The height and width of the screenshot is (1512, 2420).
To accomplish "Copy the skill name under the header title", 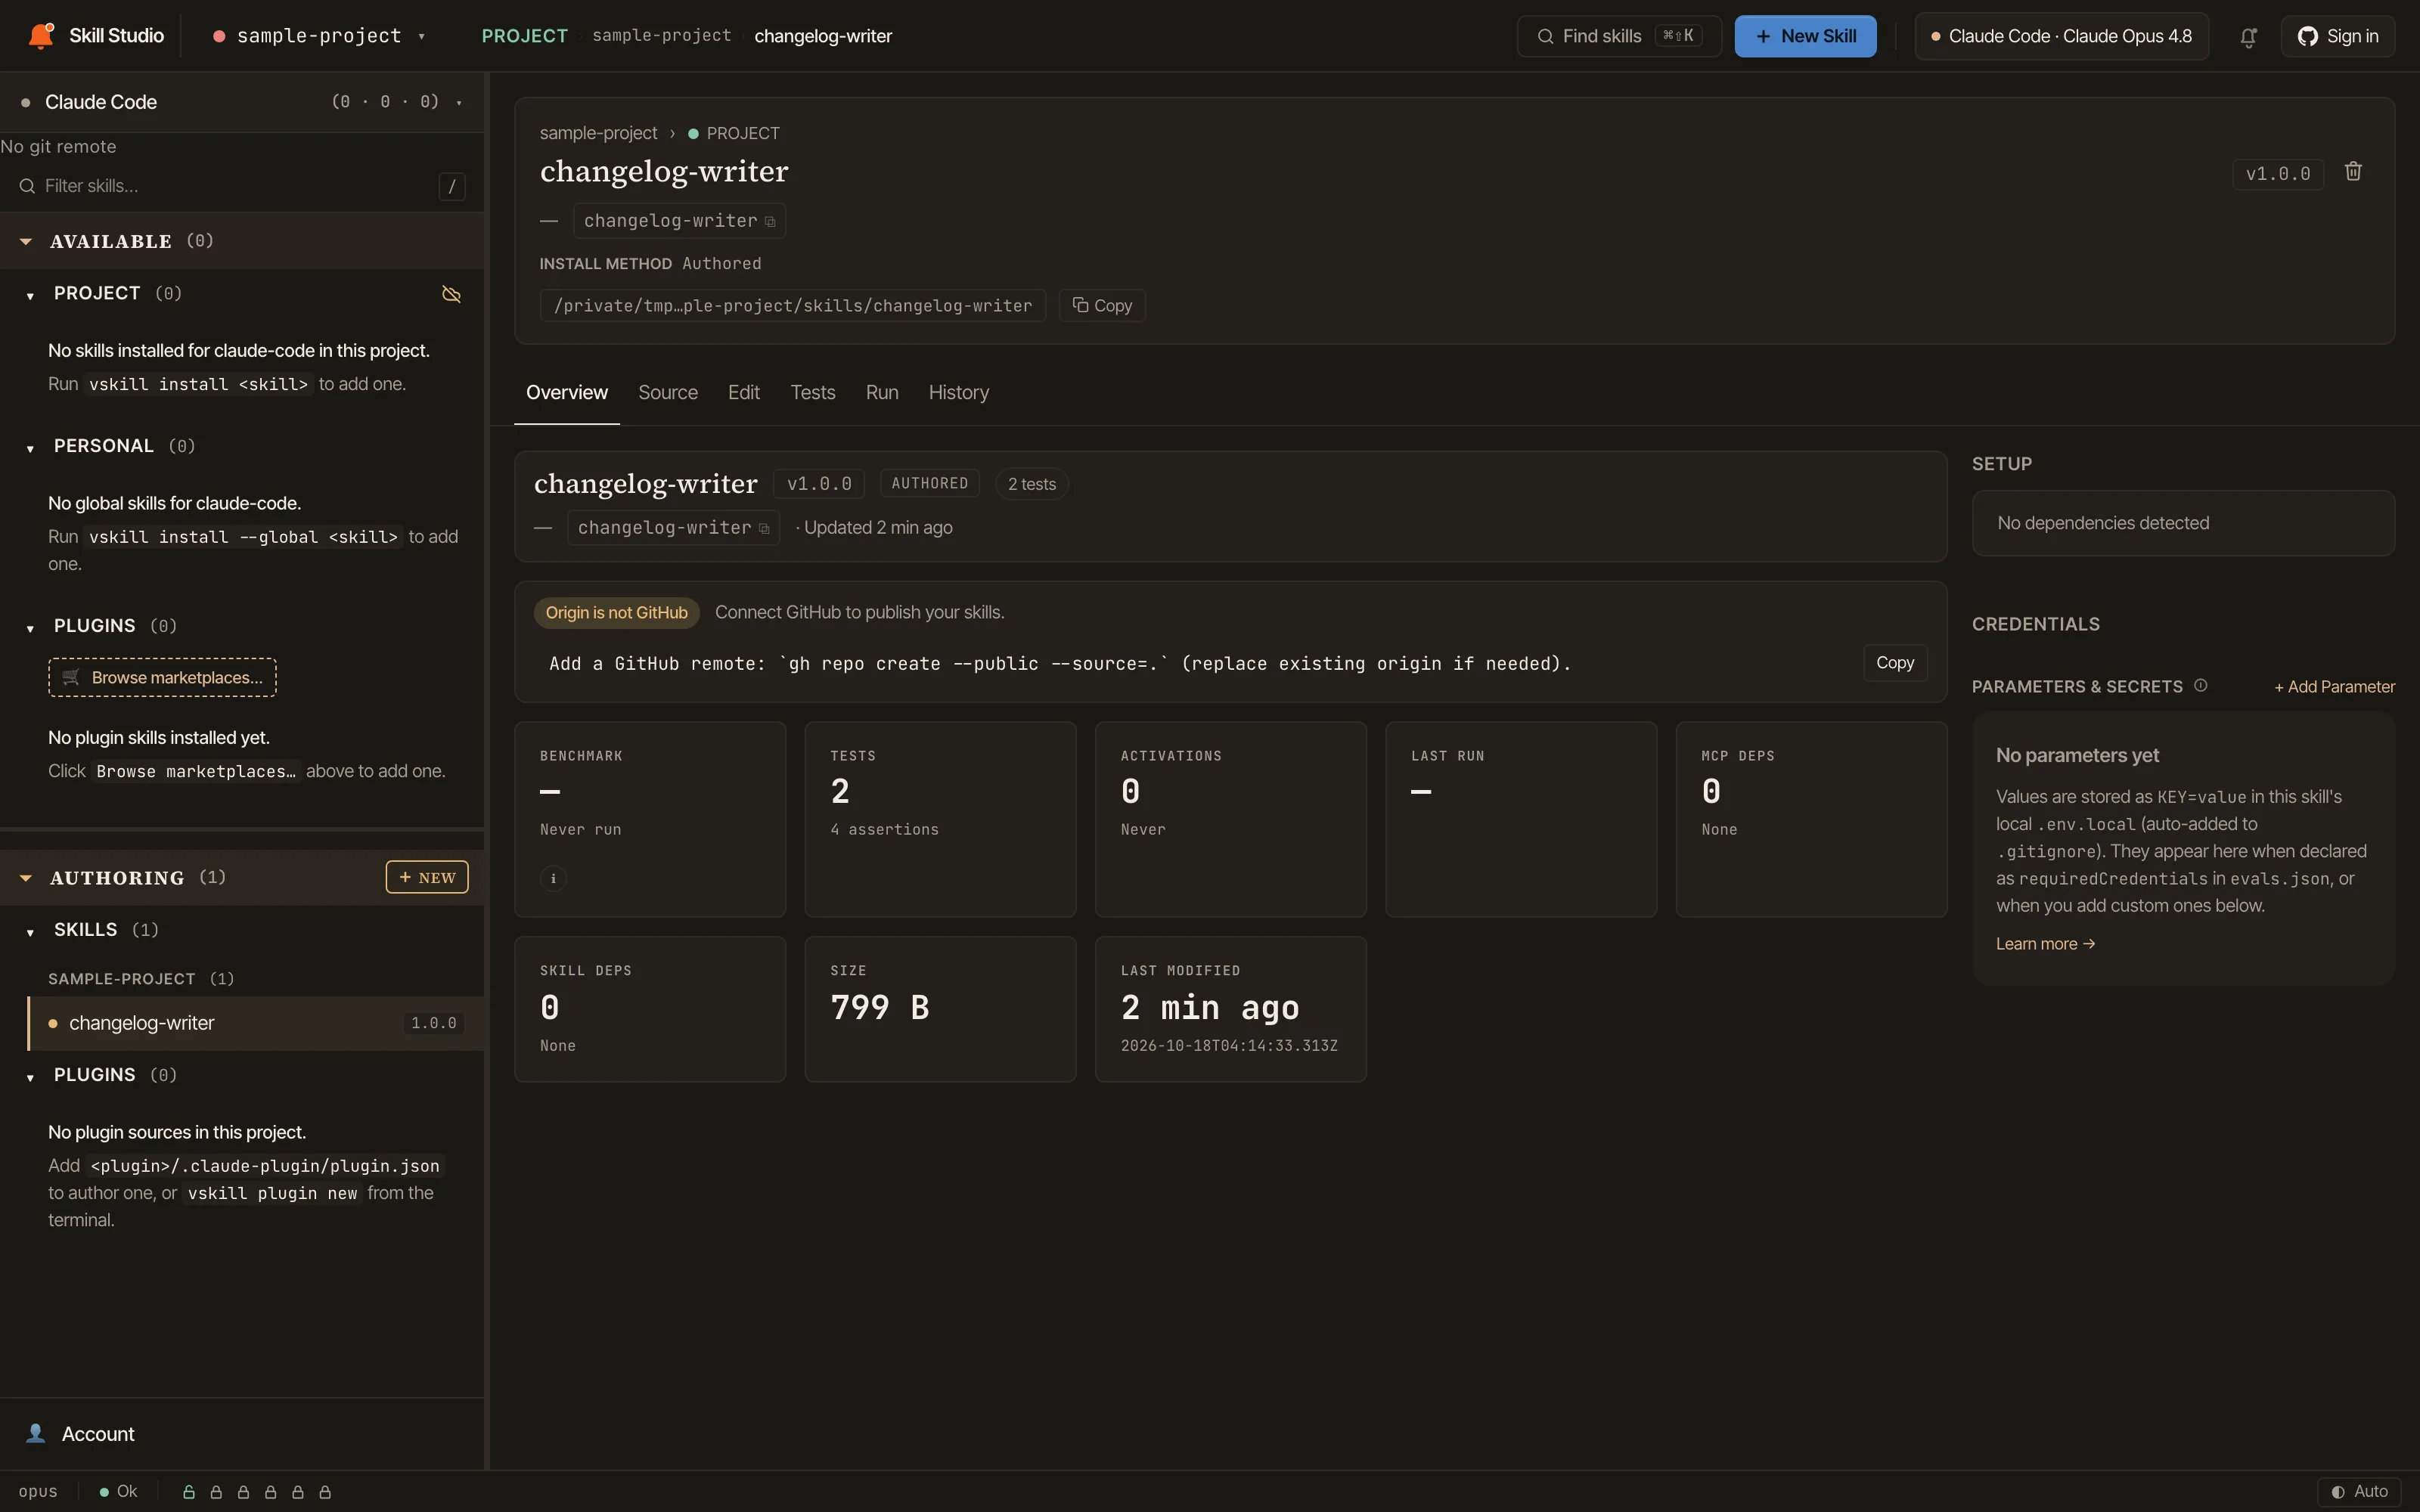I will (770, 221).
